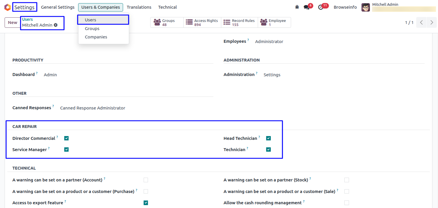Image resolution: width=438 pixels, height=208 pixels.
Task: Show the help tooltip for Administration
Action: tap(257, 73)
